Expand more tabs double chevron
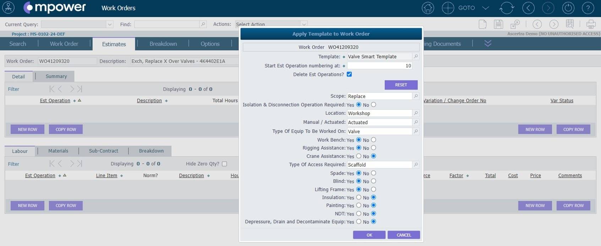Screen dimensions: 601x246 488,44
